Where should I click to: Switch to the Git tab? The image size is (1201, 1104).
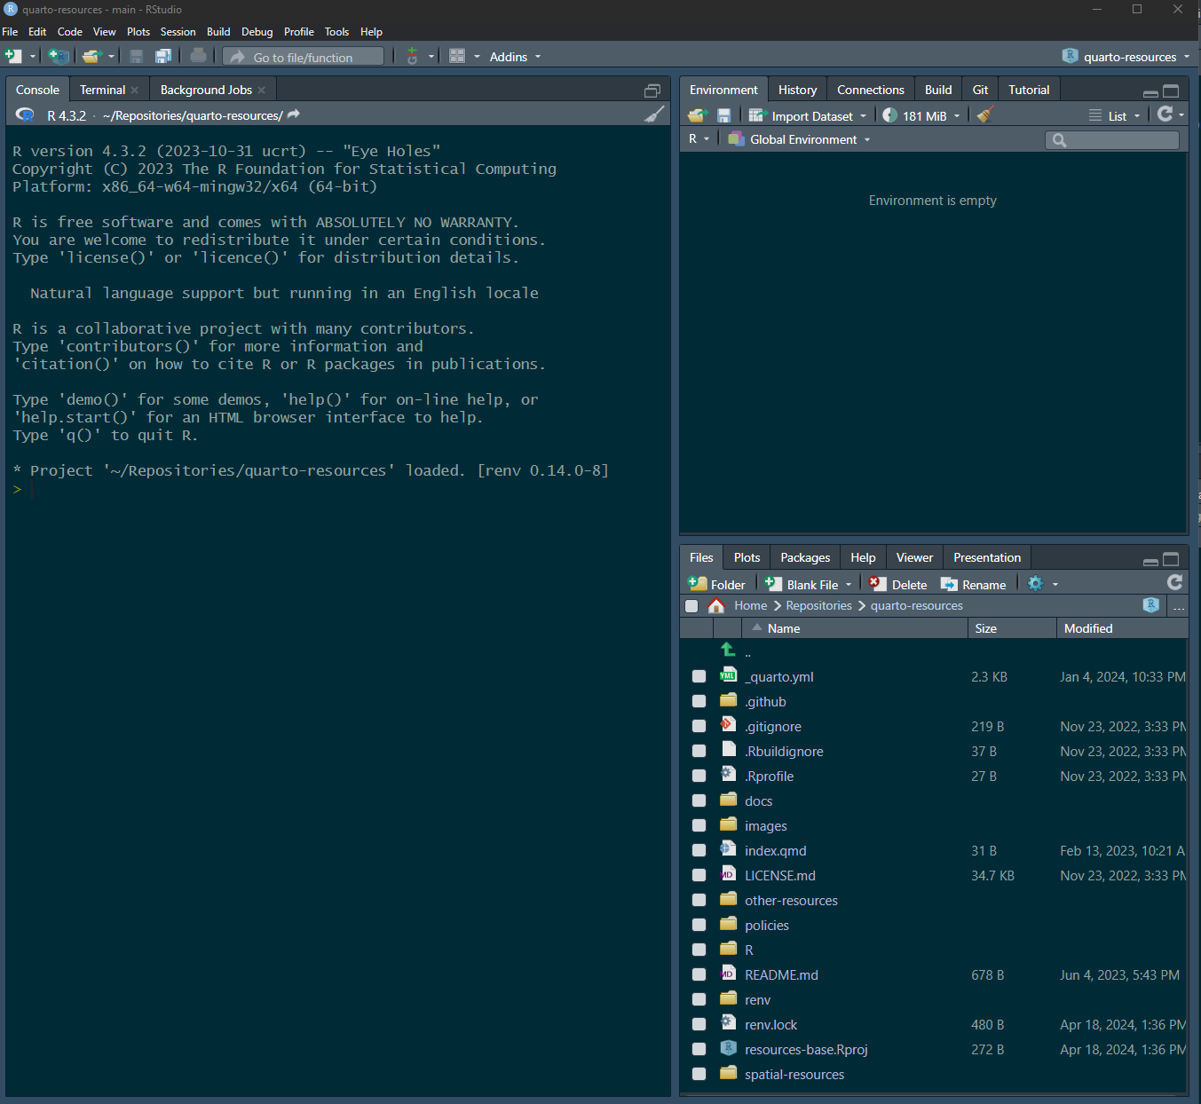coord(980,90)
